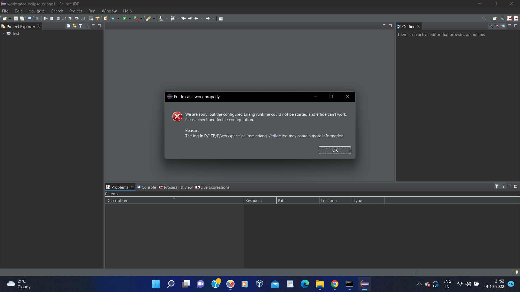Click the Step Into icon

click(x=70, y=18)
